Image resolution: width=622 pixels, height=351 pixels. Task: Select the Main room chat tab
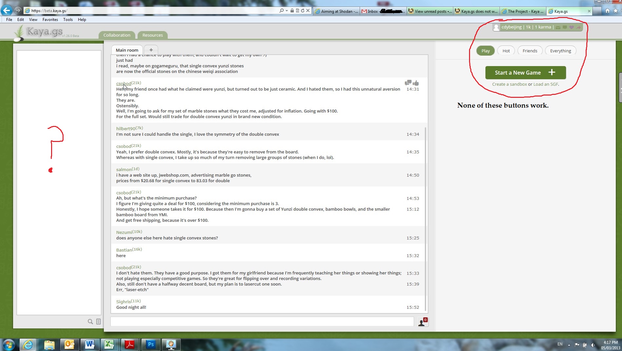point(127,50)
